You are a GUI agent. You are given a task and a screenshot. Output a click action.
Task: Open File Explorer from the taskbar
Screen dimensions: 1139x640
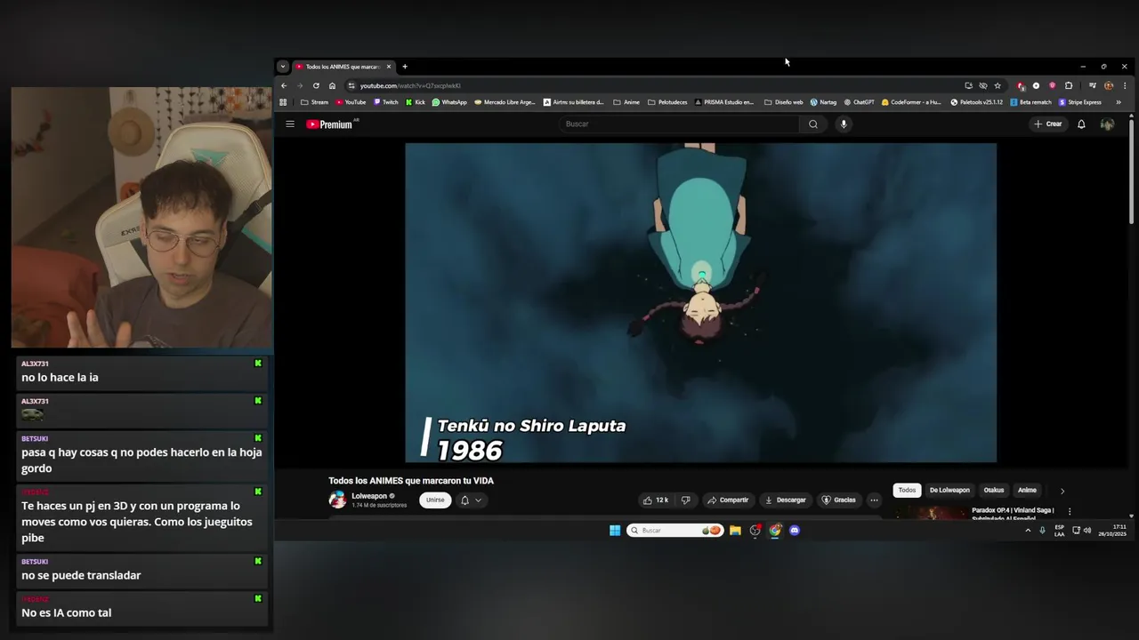point(735,531)
